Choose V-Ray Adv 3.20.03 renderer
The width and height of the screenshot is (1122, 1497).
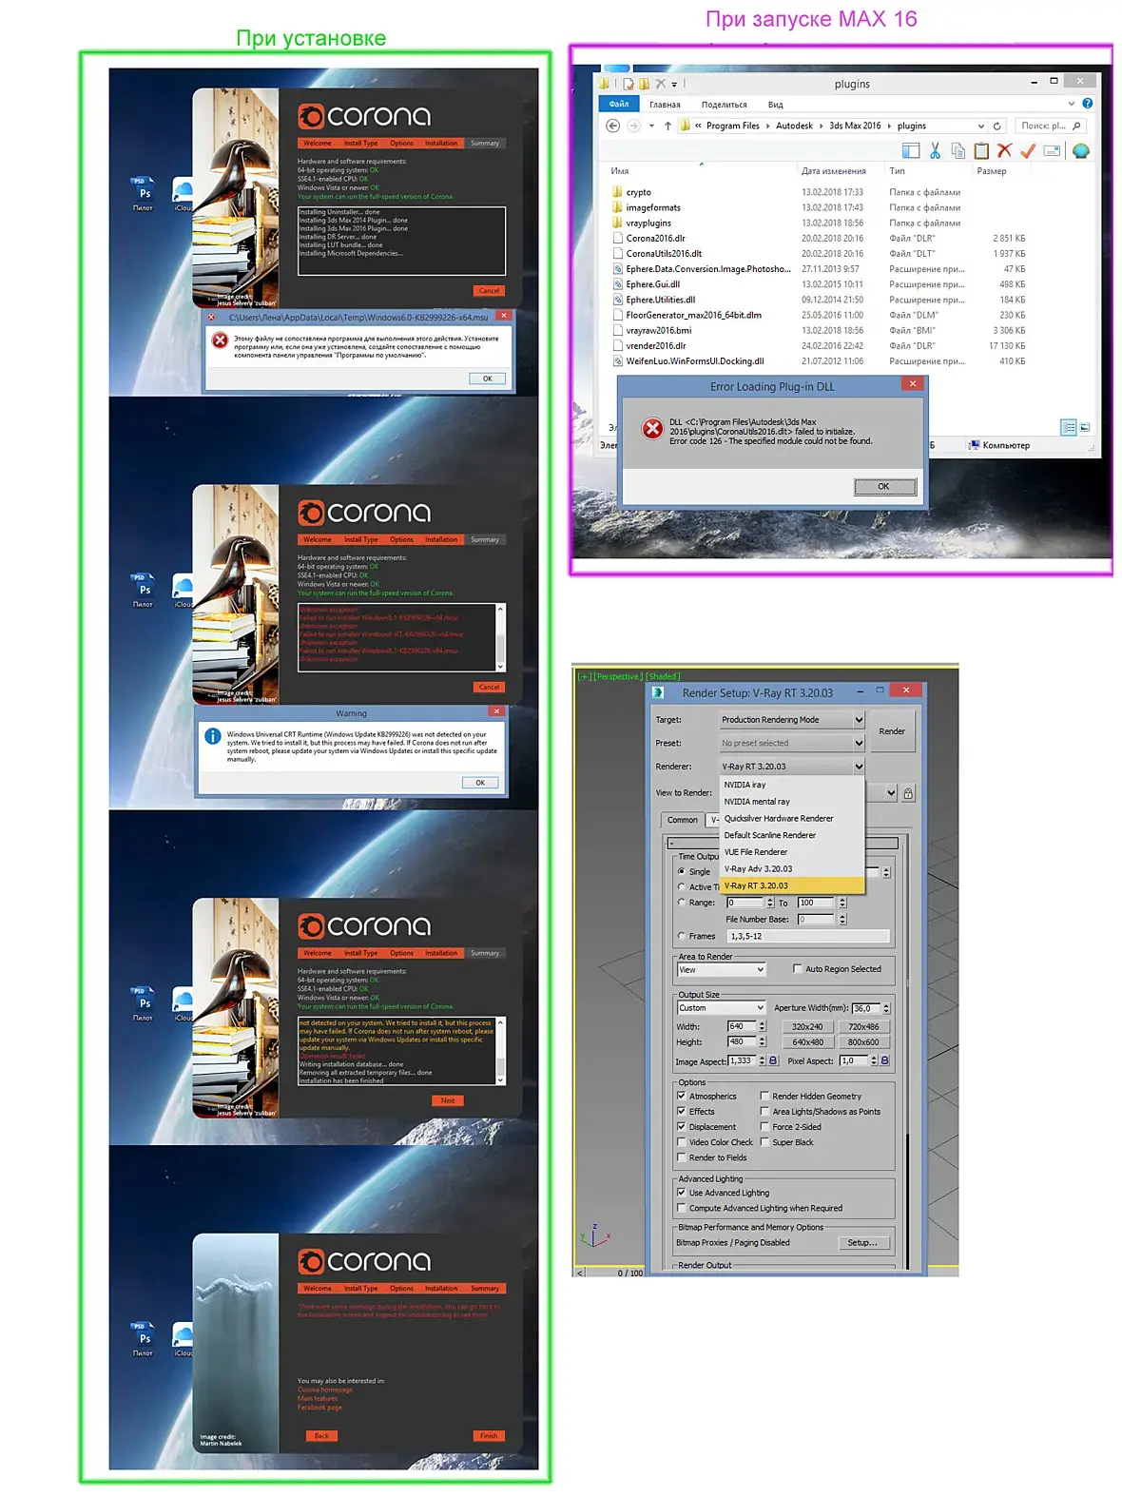pyautogui.click(x=791, y=869)
